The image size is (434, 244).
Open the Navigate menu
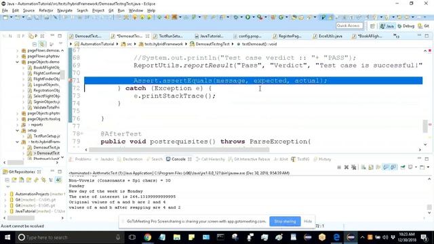click(x=65, y=11)
